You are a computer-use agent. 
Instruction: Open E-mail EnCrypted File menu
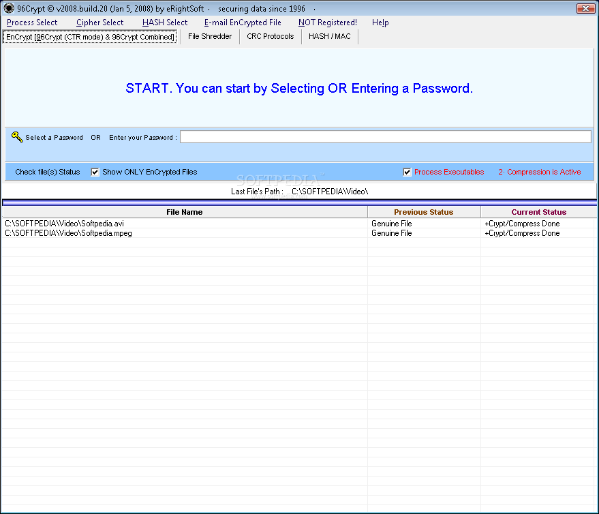pyautogui.click(x=243, y=22)
